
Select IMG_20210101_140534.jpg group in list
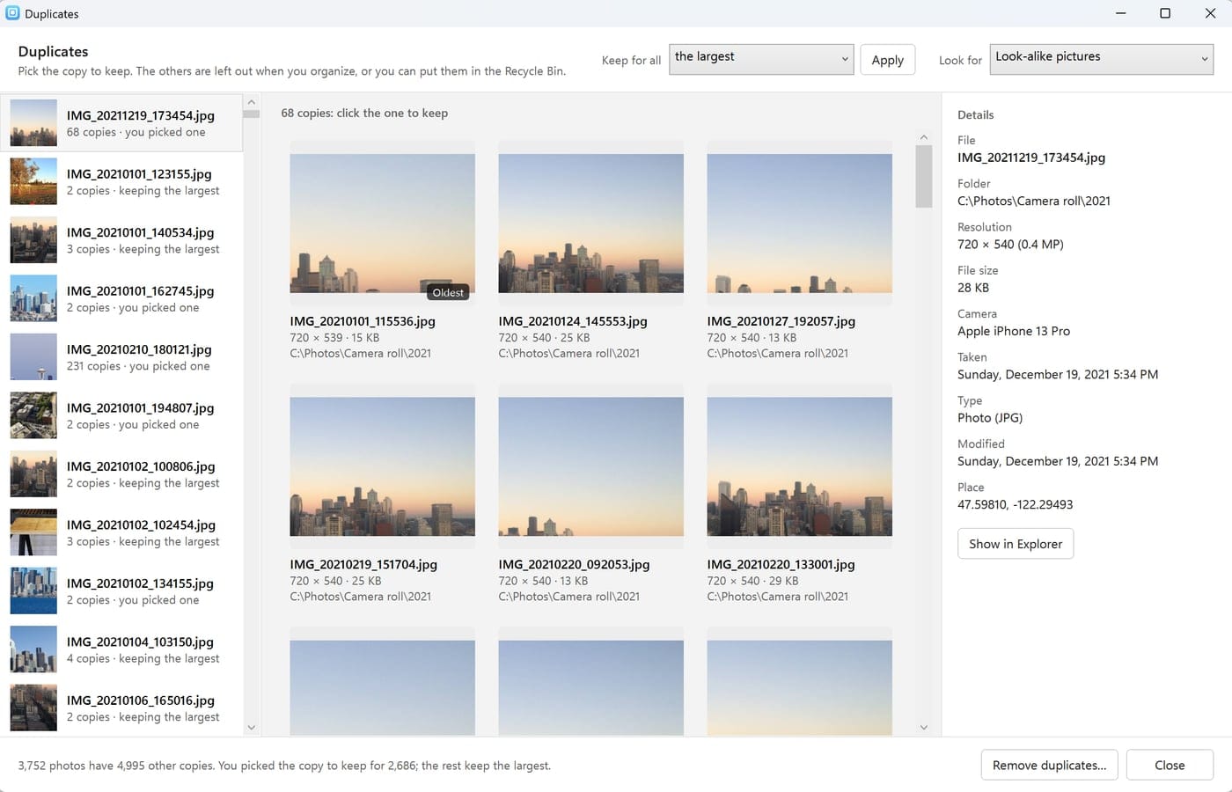click(121, 240)
